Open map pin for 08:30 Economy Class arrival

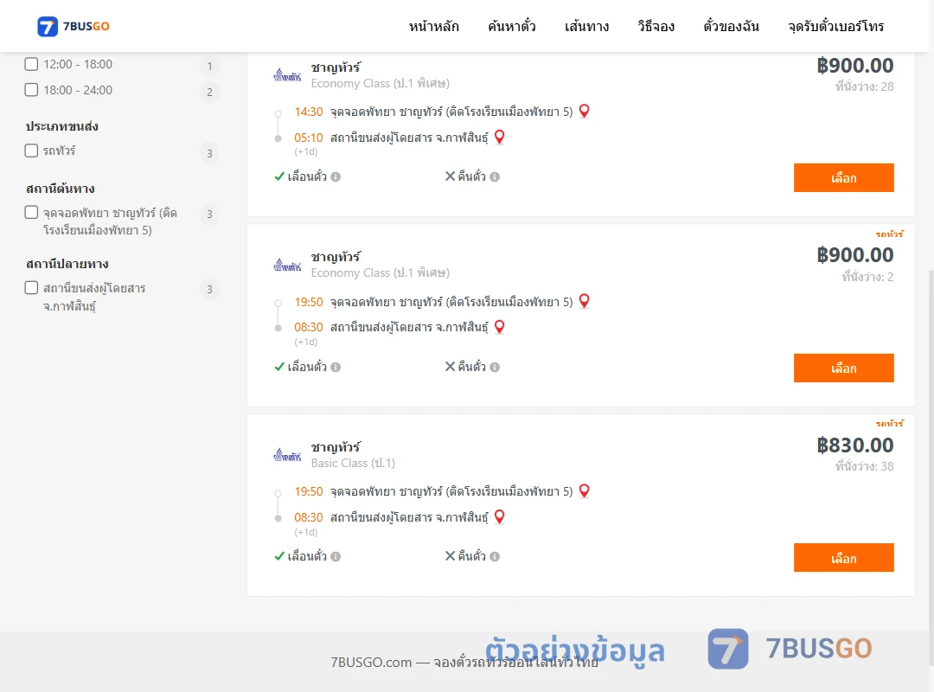[500, 327]
